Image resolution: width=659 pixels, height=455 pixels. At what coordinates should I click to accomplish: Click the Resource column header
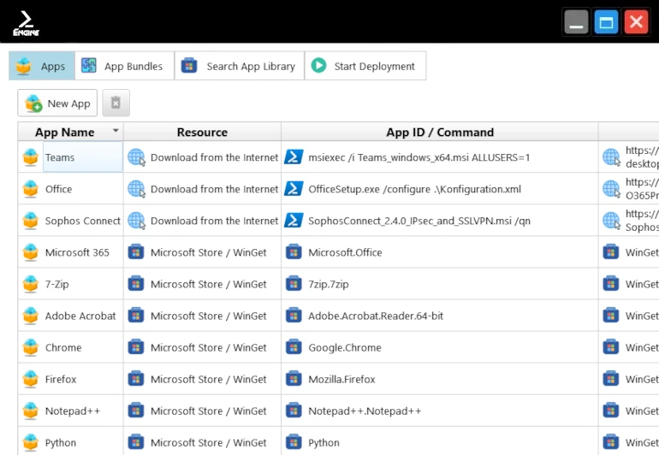[202, 132]
